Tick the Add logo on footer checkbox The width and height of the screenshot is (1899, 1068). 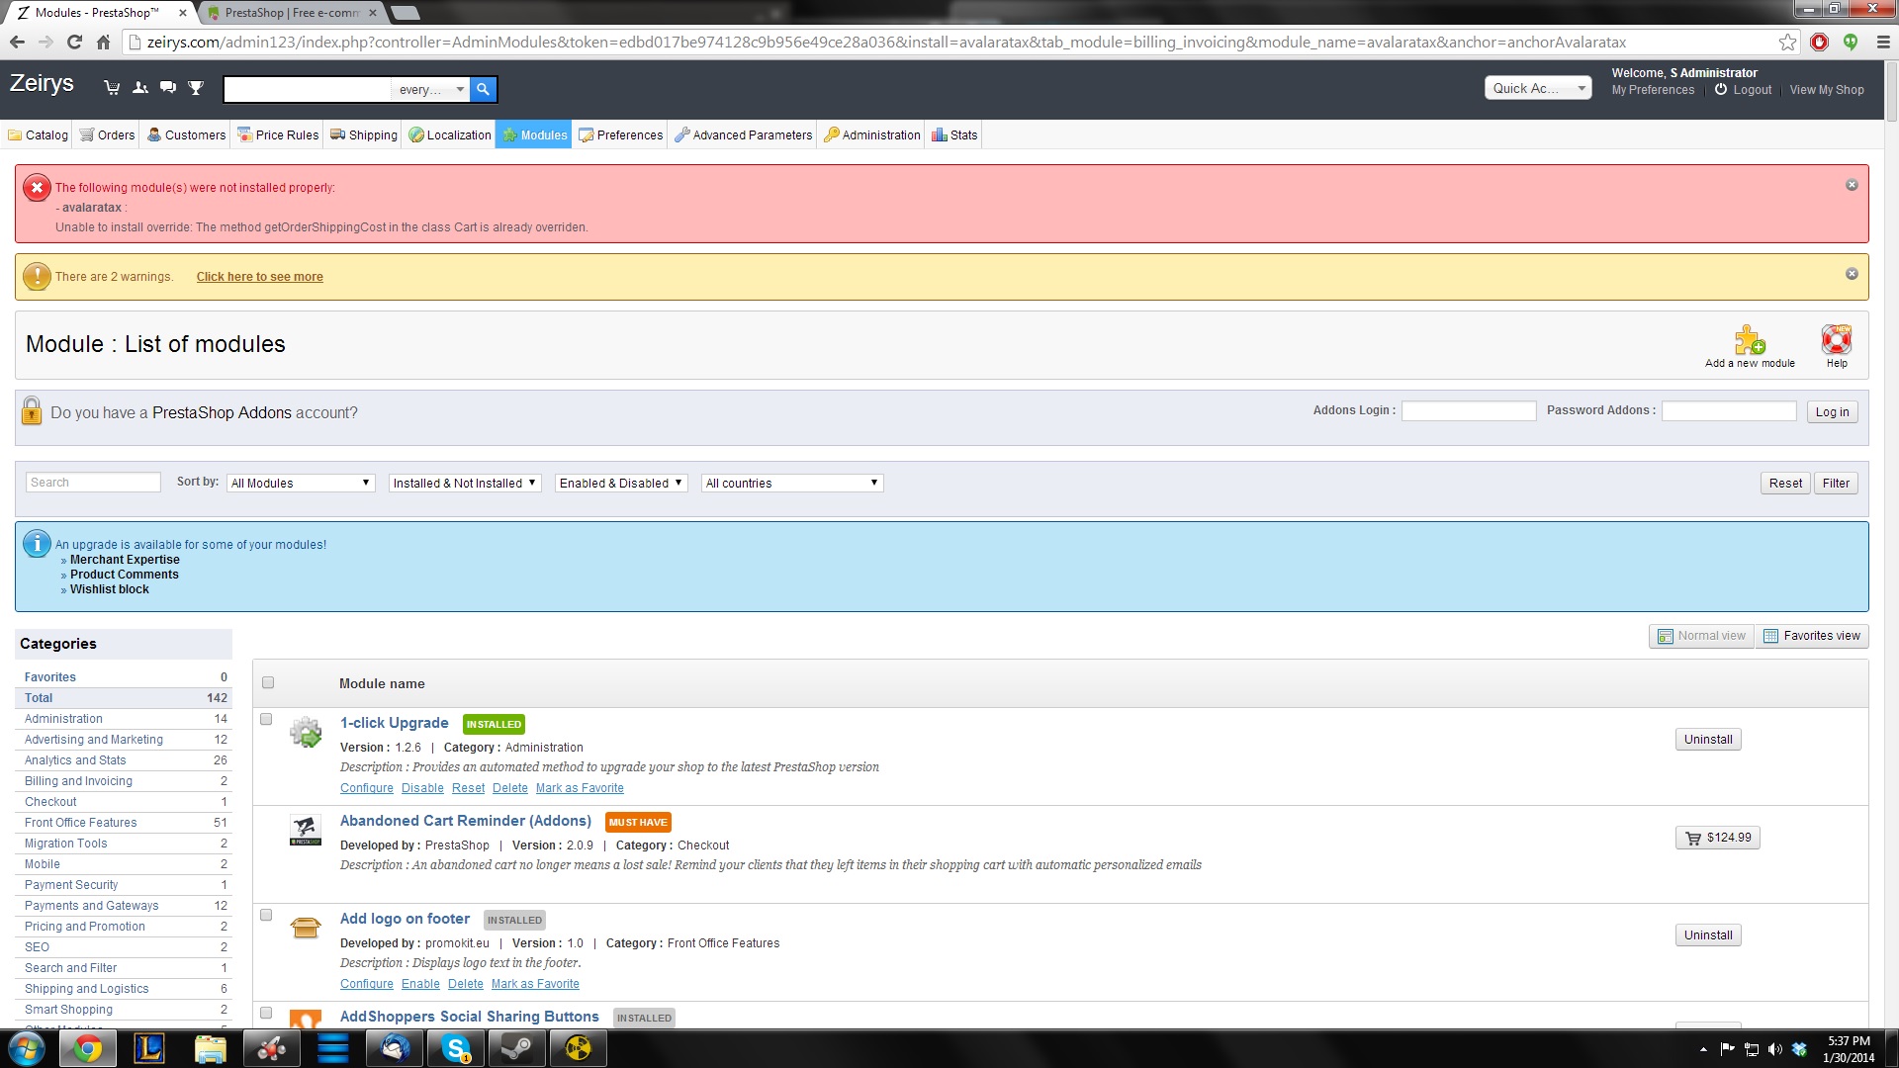click(x=266, y=915)
